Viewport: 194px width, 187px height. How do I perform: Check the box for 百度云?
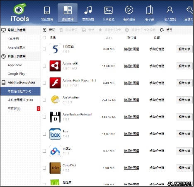[x=44, y=151]
